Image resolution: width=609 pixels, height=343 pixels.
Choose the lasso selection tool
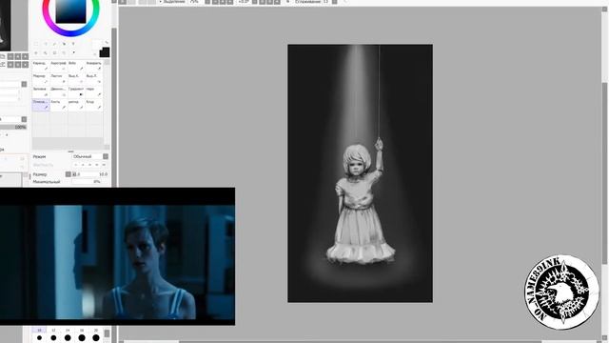point(46,44)
